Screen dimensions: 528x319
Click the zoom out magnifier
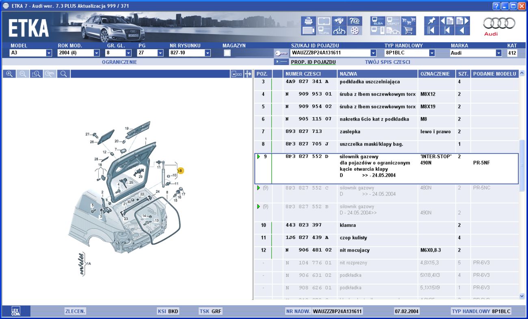click(23, 74)
